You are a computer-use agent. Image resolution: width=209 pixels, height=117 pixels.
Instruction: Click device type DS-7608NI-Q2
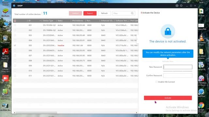[49, 30]
